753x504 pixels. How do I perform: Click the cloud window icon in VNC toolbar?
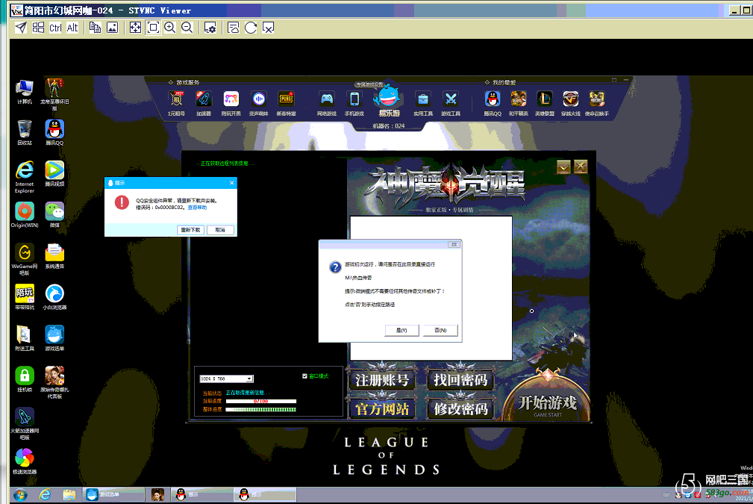[x=234, y=28]
